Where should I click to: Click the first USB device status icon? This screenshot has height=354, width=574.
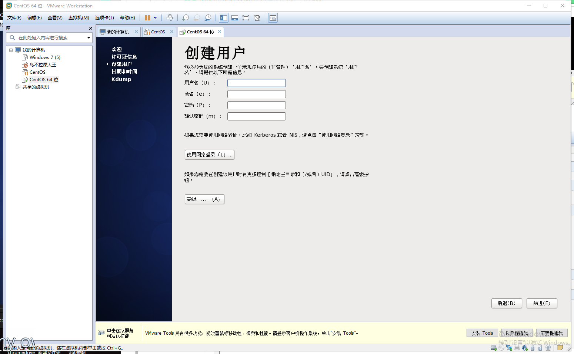click(533, 348)
